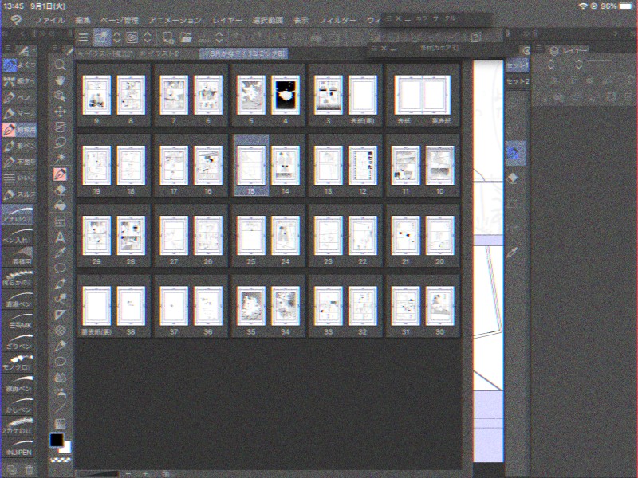The width and height of the screenshot is (638, 478).
Task: Open the フィルター menu
Action: pyautogui.click(x=337, y=20)
